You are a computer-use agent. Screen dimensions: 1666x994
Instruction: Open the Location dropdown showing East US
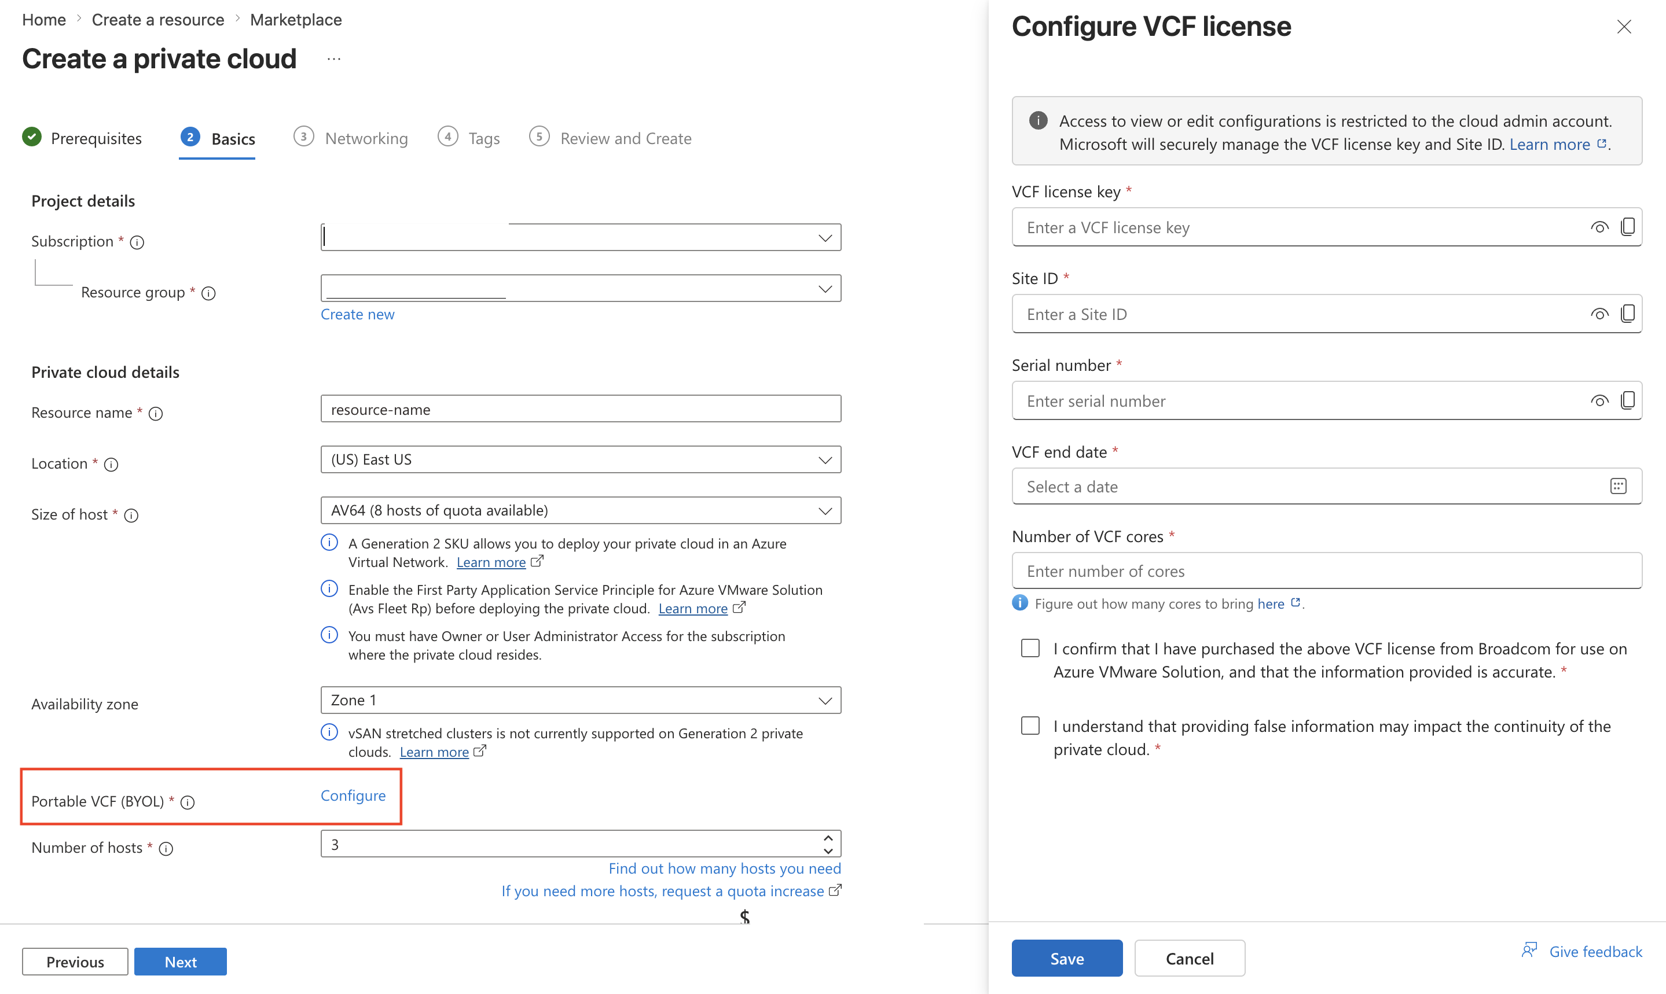point(581,459)
